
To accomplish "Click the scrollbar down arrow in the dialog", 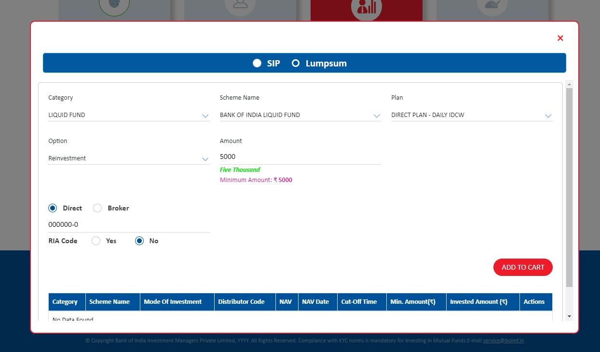I will (x=569, y=316).
